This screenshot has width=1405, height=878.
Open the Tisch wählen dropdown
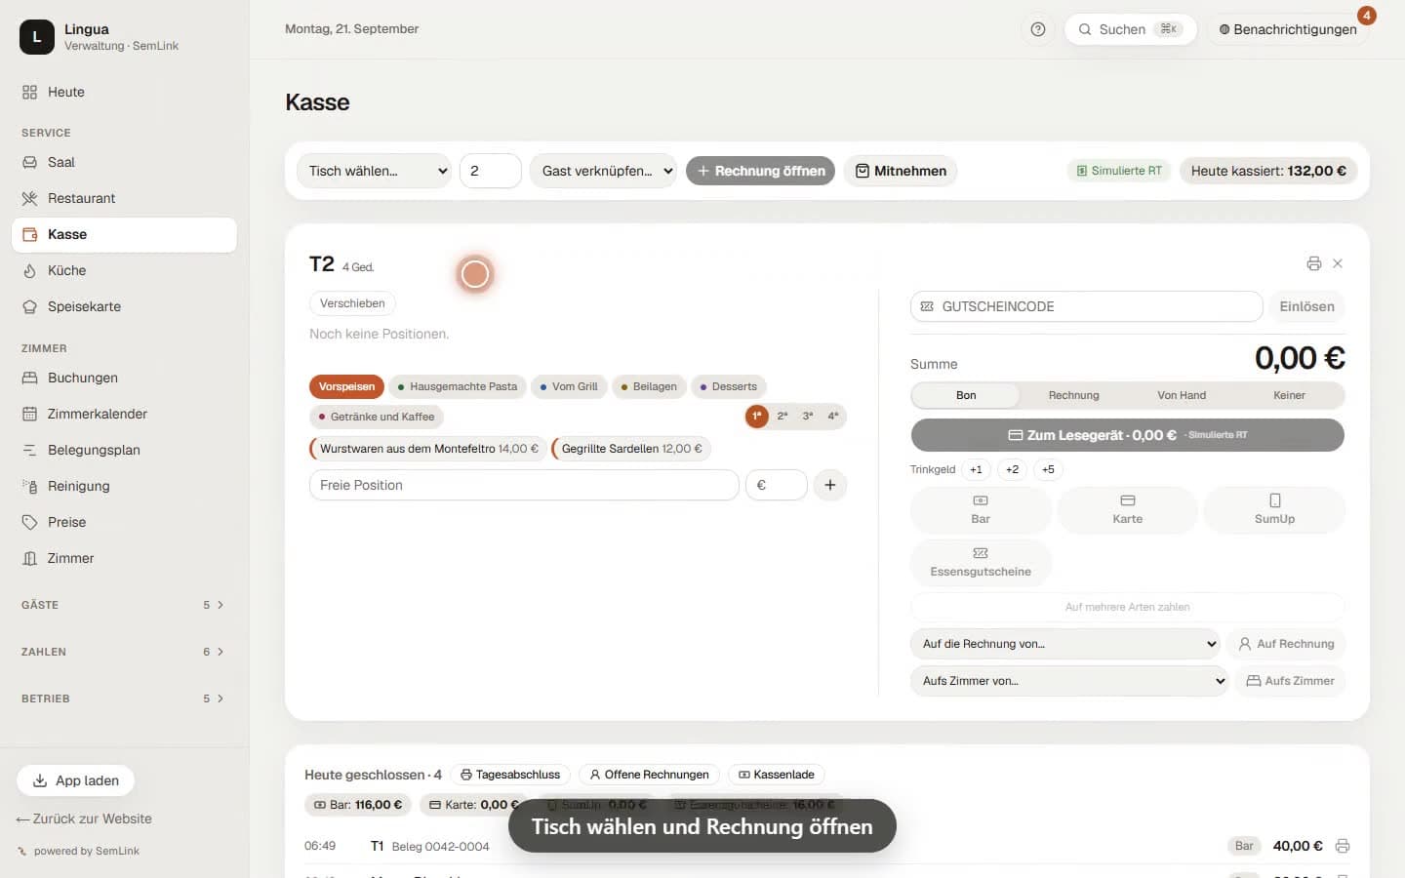(374, 171)
